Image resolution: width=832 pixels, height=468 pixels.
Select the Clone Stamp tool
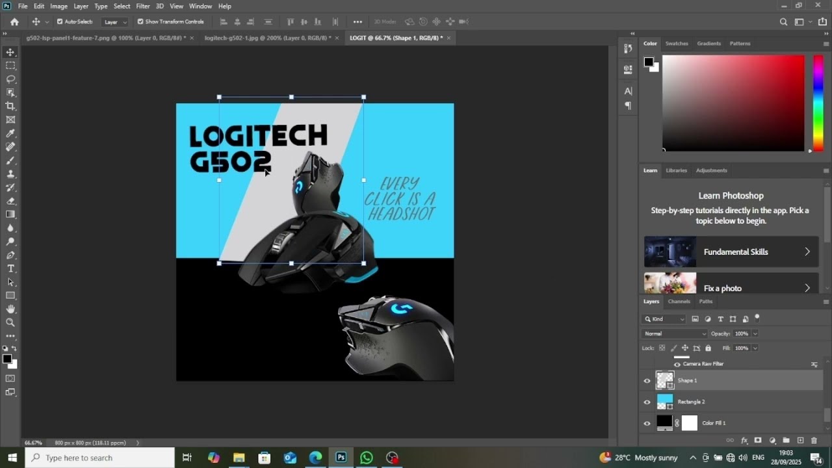[x=10, y=174]
